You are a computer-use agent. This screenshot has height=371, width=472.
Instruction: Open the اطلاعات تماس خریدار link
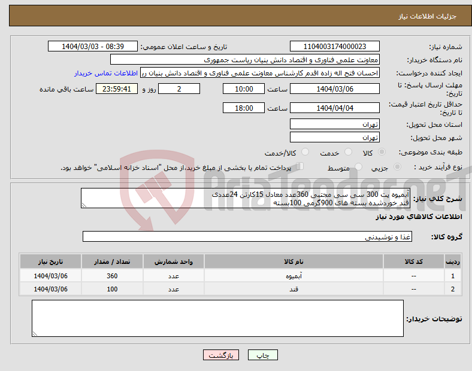pyautogui.click(x=106, y=73)
